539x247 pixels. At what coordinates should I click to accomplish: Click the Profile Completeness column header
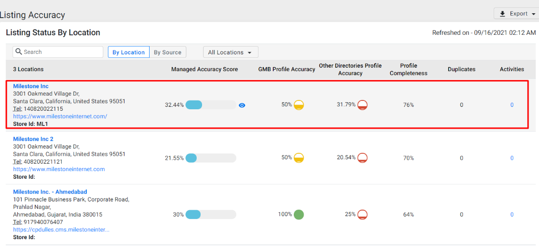pyautogui.click(x=409, y=70)
